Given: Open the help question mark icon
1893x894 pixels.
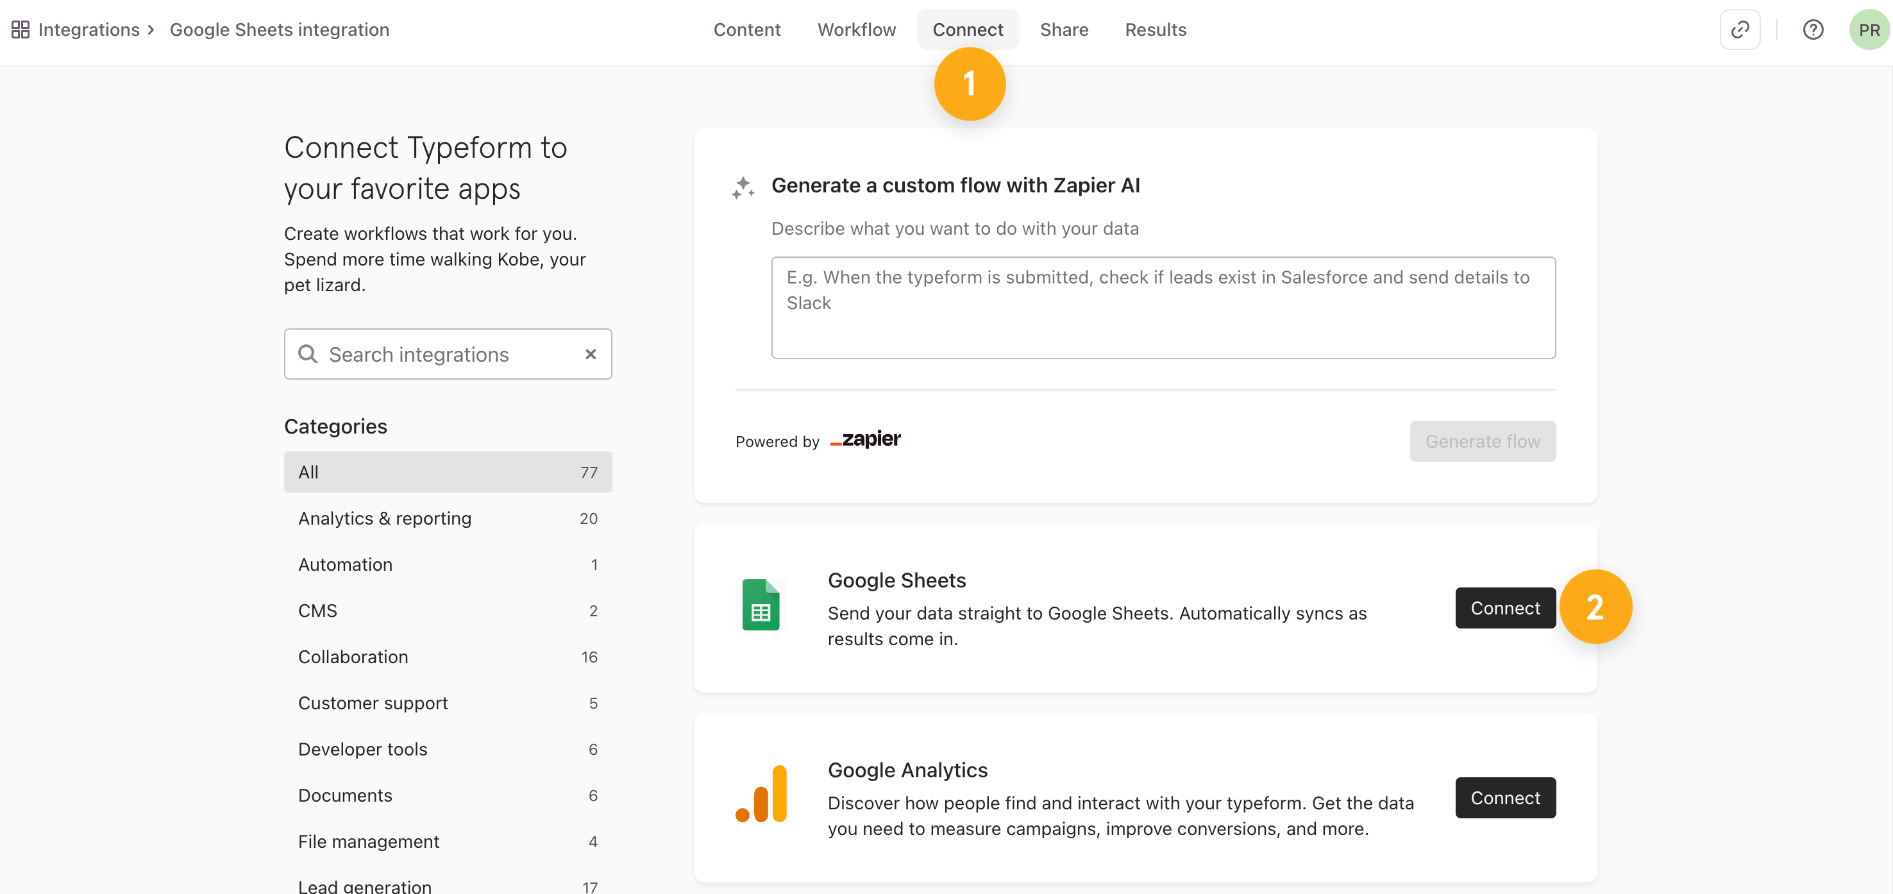Looking at the screenshot, I should click(x=1813, y=30).
